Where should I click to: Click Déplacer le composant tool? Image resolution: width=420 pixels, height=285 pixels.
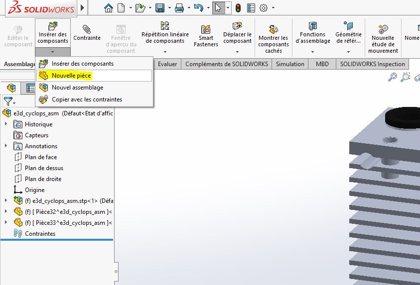237,33
